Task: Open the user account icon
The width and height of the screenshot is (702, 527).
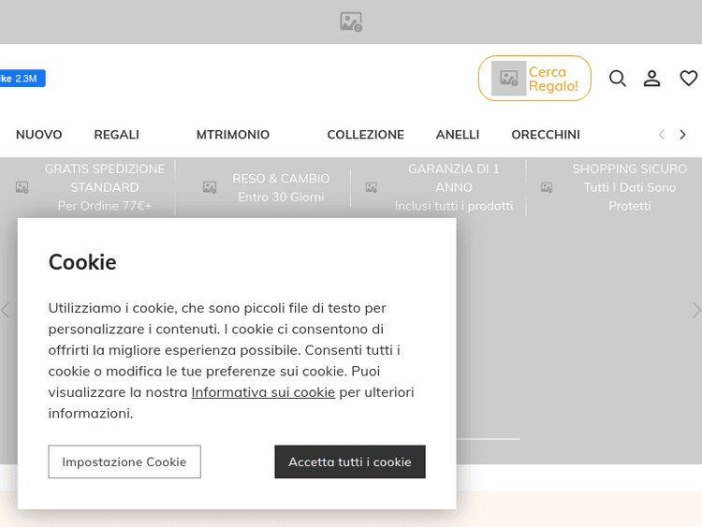Action: point(652,79)
